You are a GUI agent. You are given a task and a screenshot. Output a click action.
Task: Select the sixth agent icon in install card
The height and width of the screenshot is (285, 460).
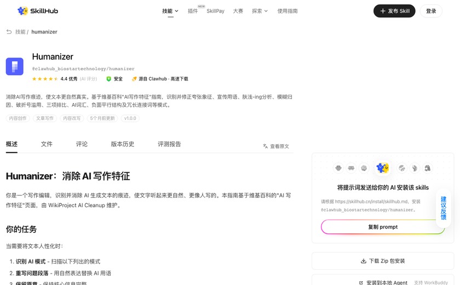[x=415, y=168]
